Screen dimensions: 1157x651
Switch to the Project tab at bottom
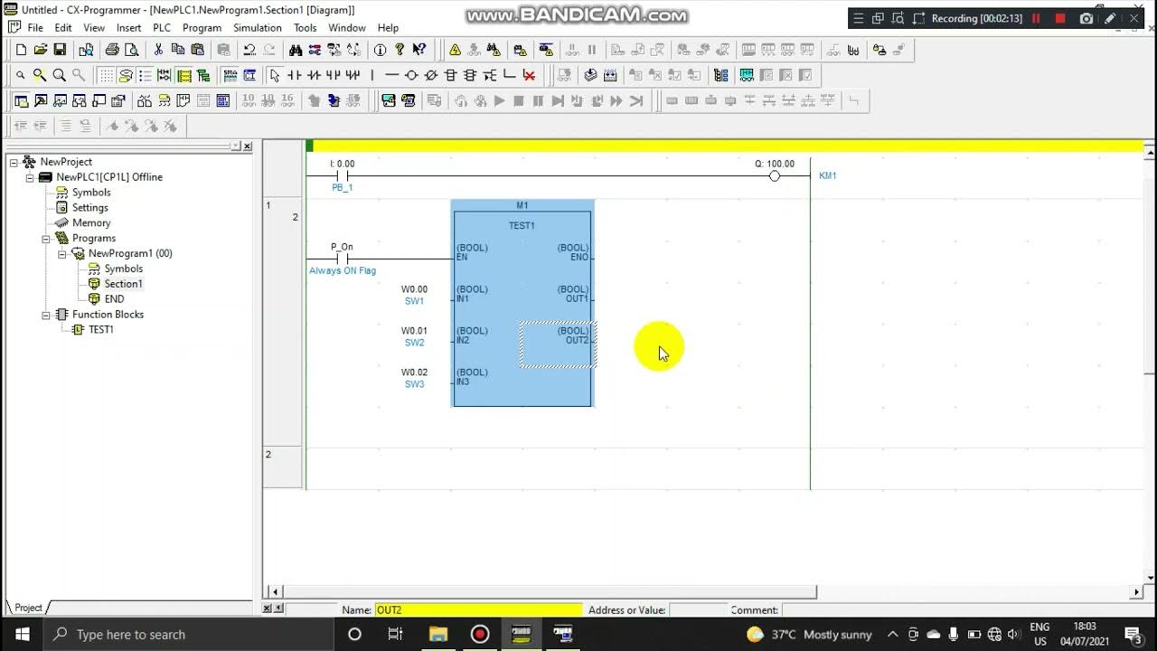pyautogui.click(x=27, y=608)
